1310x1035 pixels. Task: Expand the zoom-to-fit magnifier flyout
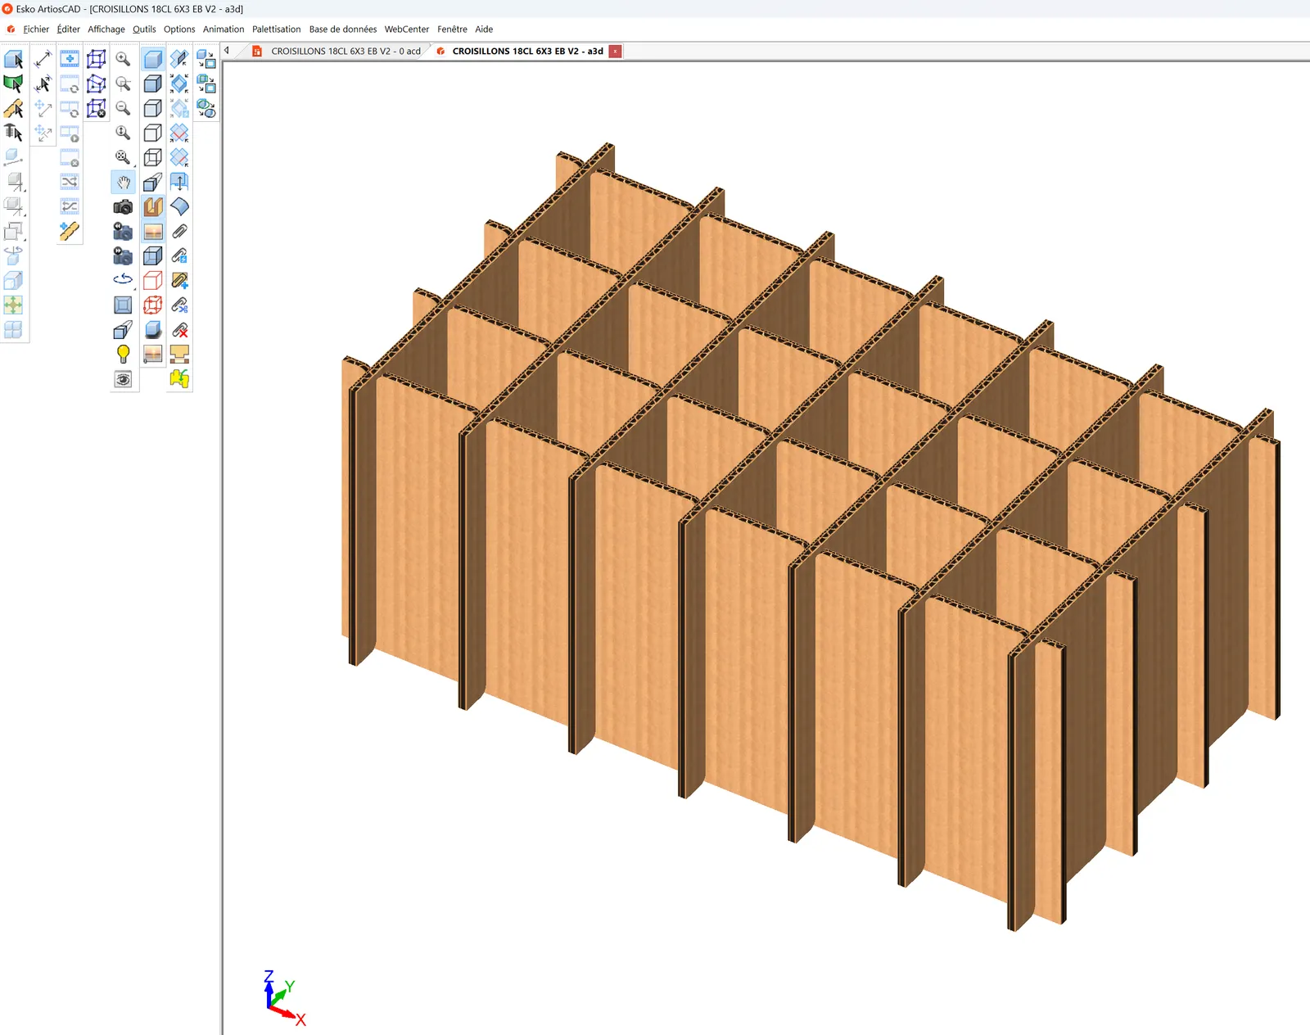(124, 158)
